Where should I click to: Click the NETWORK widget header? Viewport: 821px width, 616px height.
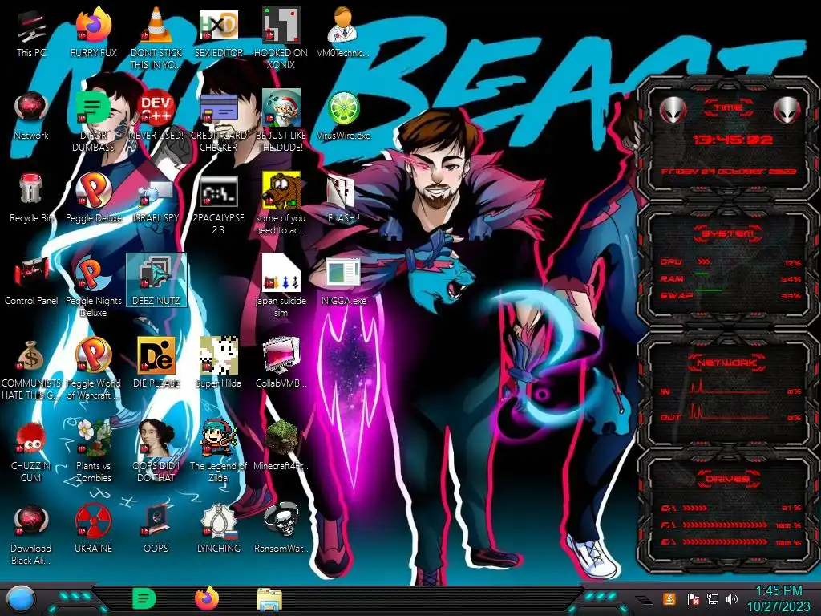(727, 363)
